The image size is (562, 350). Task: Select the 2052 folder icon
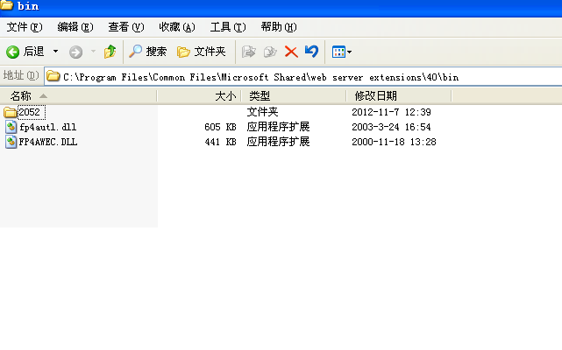click(x=10, y=112)
